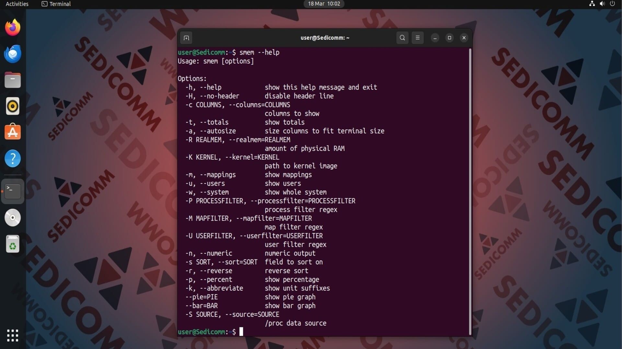
Task: Open the Activities overview
Action: click(x=17, y=4)
